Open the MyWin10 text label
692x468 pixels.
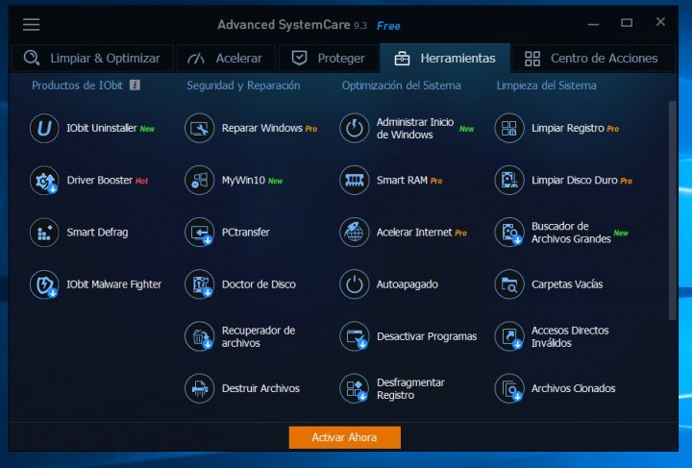pos(243,181)
